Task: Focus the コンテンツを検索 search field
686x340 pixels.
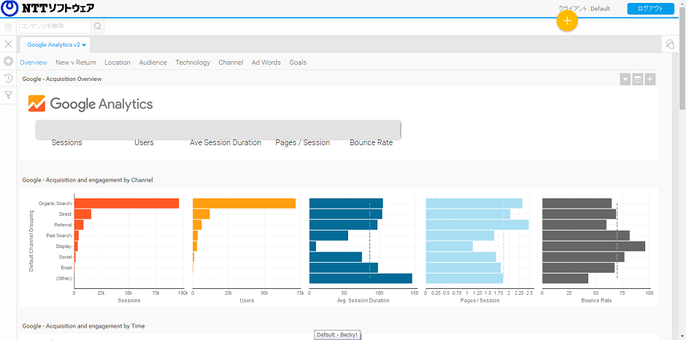Action: (55, 26)
